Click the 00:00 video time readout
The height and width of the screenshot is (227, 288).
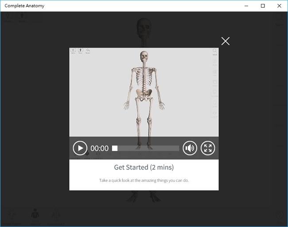coord(99,148)
